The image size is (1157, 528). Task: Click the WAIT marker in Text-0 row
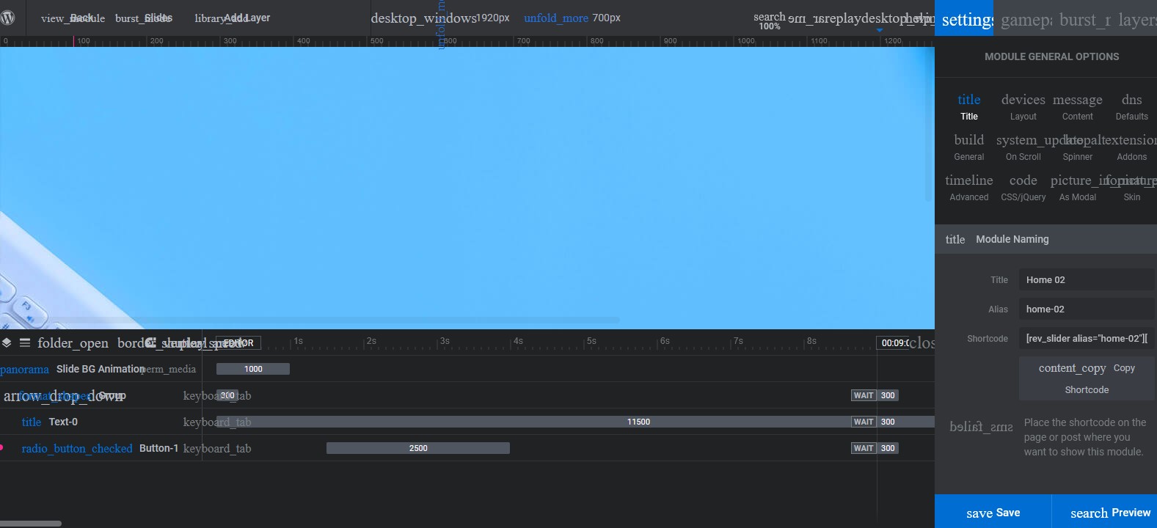[x=864, y=422]
